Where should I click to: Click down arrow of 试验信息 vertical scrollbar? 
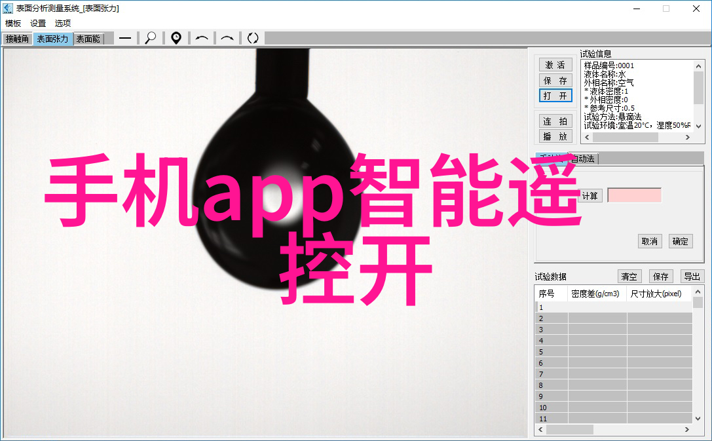[x=699, y=126]
